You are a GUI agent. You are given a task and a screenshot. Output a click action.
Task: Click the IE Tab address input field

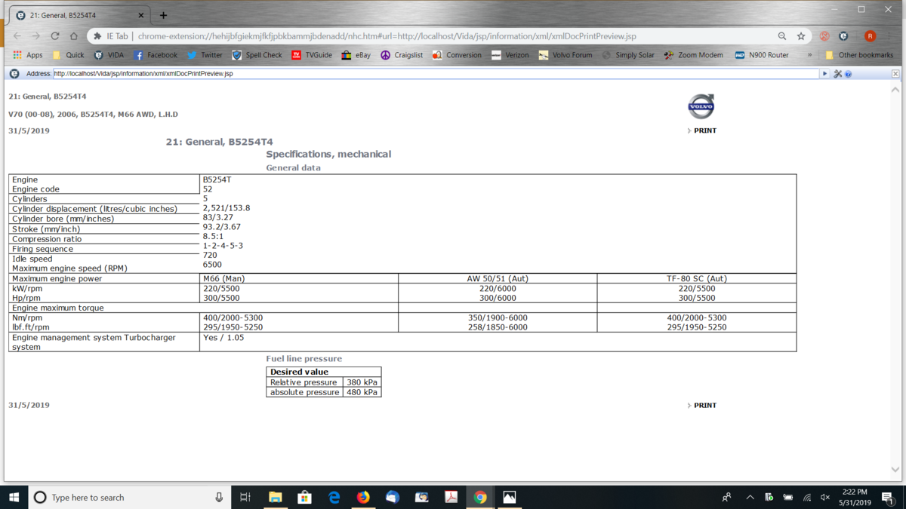point(434,74)
